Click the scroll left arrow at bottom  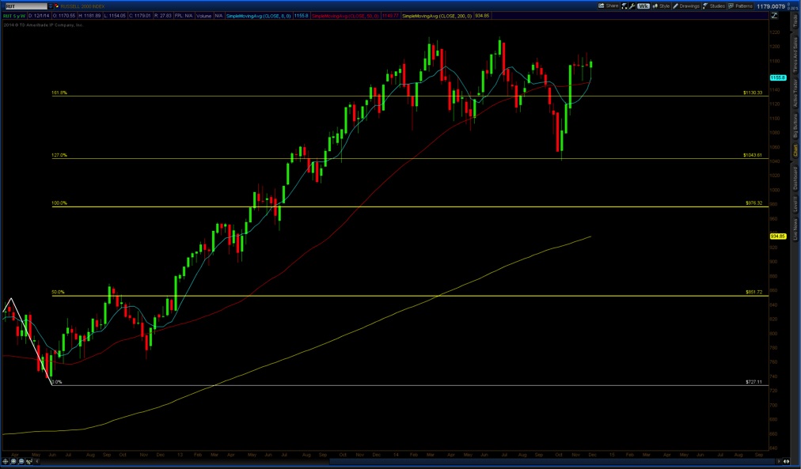tap(36, 461)
